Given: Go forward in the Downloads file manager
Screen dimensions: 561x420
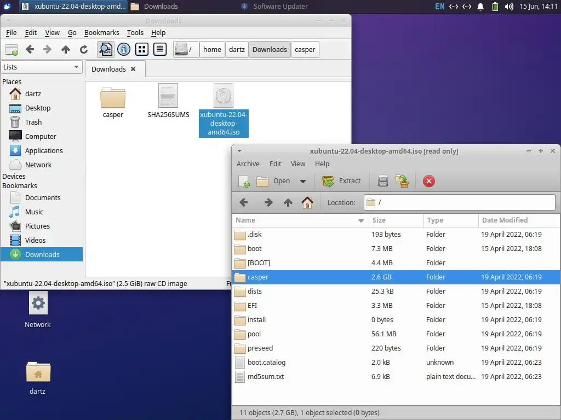Looking at the screenshot, I should 47,49.
